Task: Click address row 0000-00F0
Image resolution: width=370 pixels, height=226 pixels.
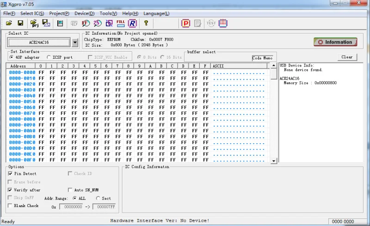Action: tap(22, 160)
